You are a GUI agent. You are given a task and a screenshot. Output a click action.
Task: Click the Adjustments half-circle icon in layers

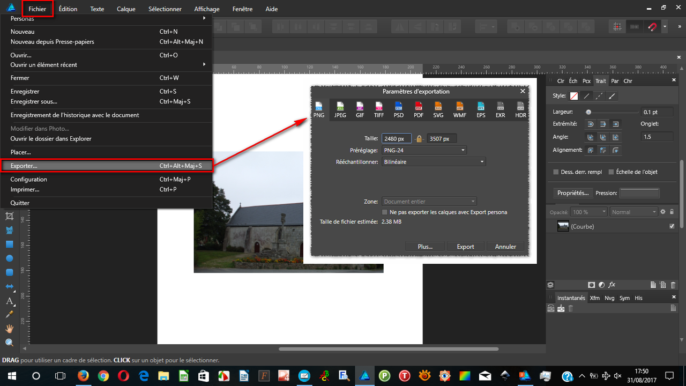(x=601, y=285)
